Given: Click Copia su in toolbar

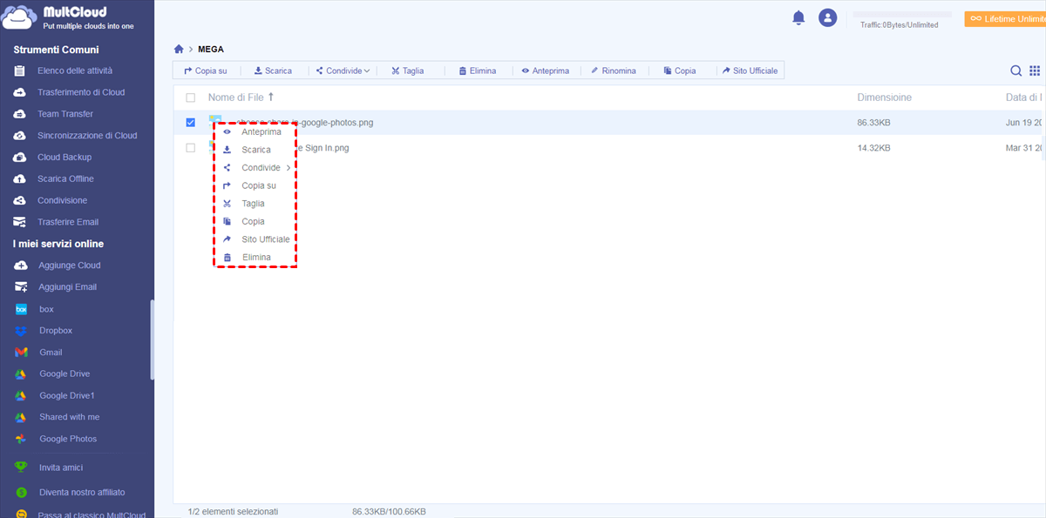Looking at the screenshot, I should (206, 71).
